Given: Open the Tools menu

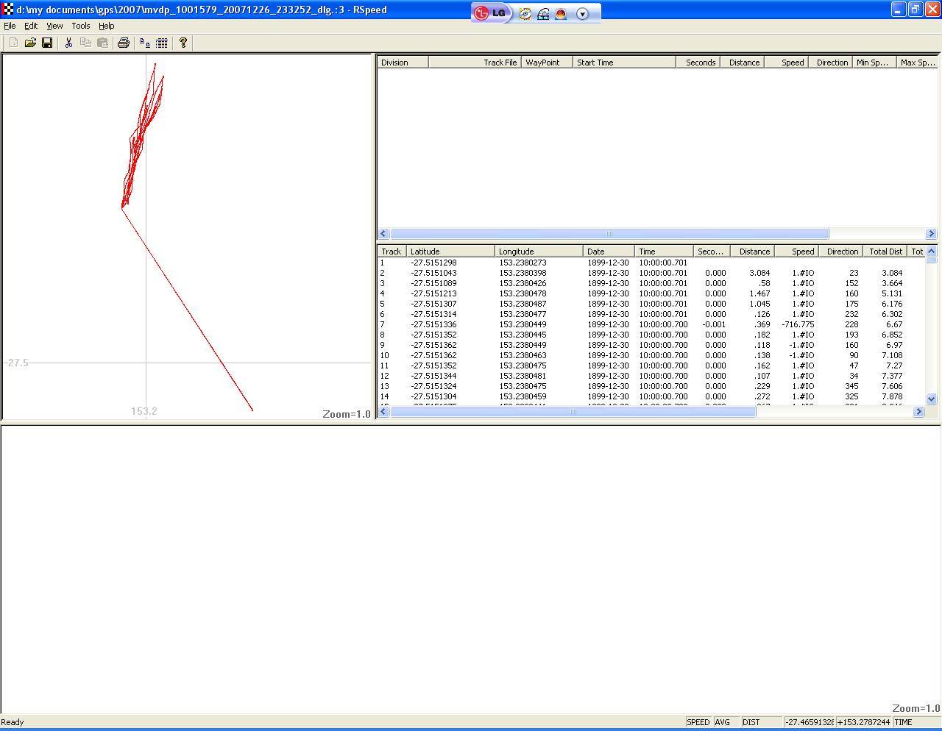Looking at the screenshot, I should [81, 26].
